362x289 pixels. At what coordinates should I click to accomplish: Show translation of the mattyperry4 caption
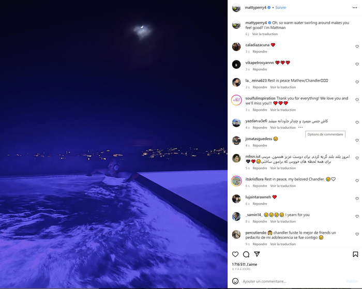point(265,34)
